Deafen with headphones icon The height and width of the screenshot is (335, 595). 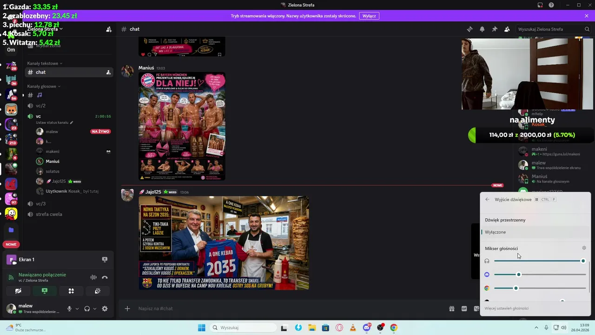tap(87, 308)
